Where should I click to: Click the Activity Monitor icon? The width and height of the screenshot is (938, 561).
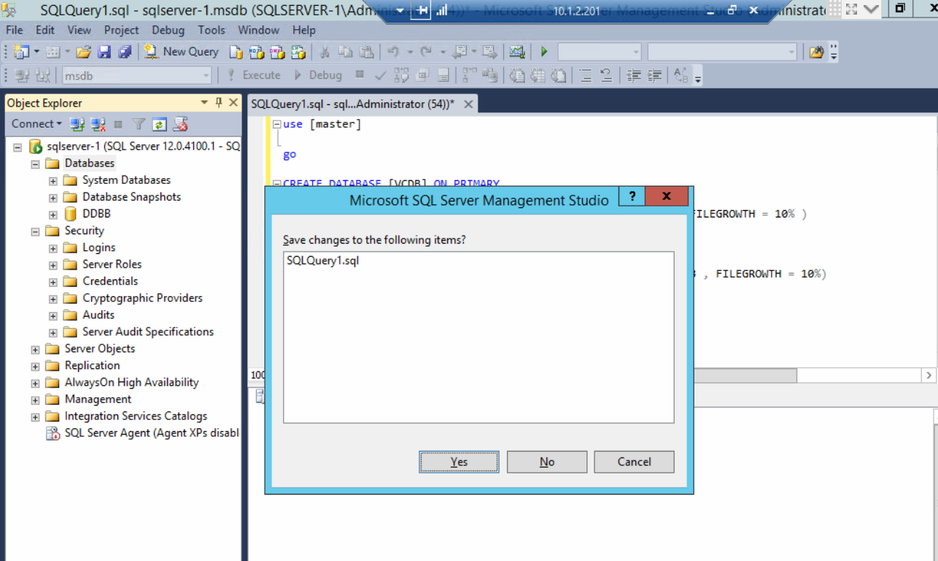pos(517,52)
